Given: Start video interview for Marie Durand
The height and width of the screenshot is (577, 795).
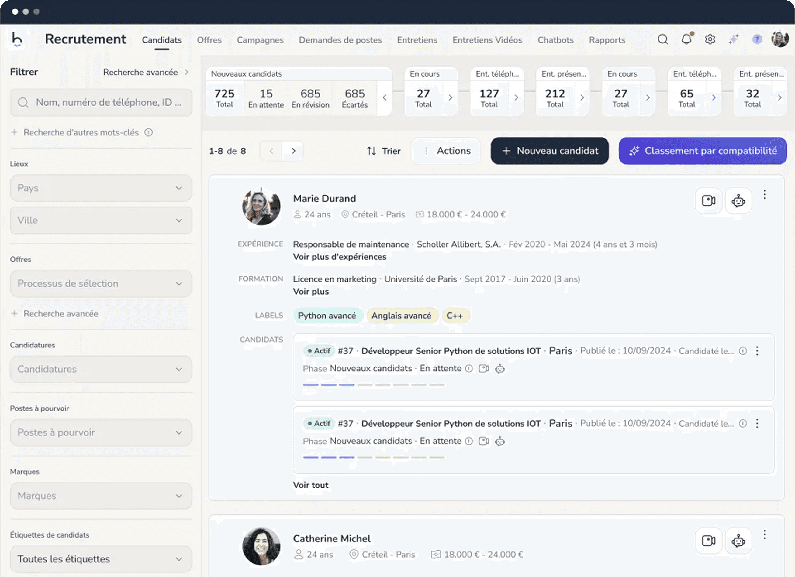Looking at the screenshot, I should pos(708,201).
